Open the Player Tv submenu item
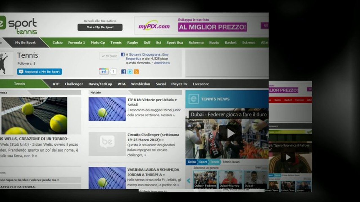 (x=179, y=84)
